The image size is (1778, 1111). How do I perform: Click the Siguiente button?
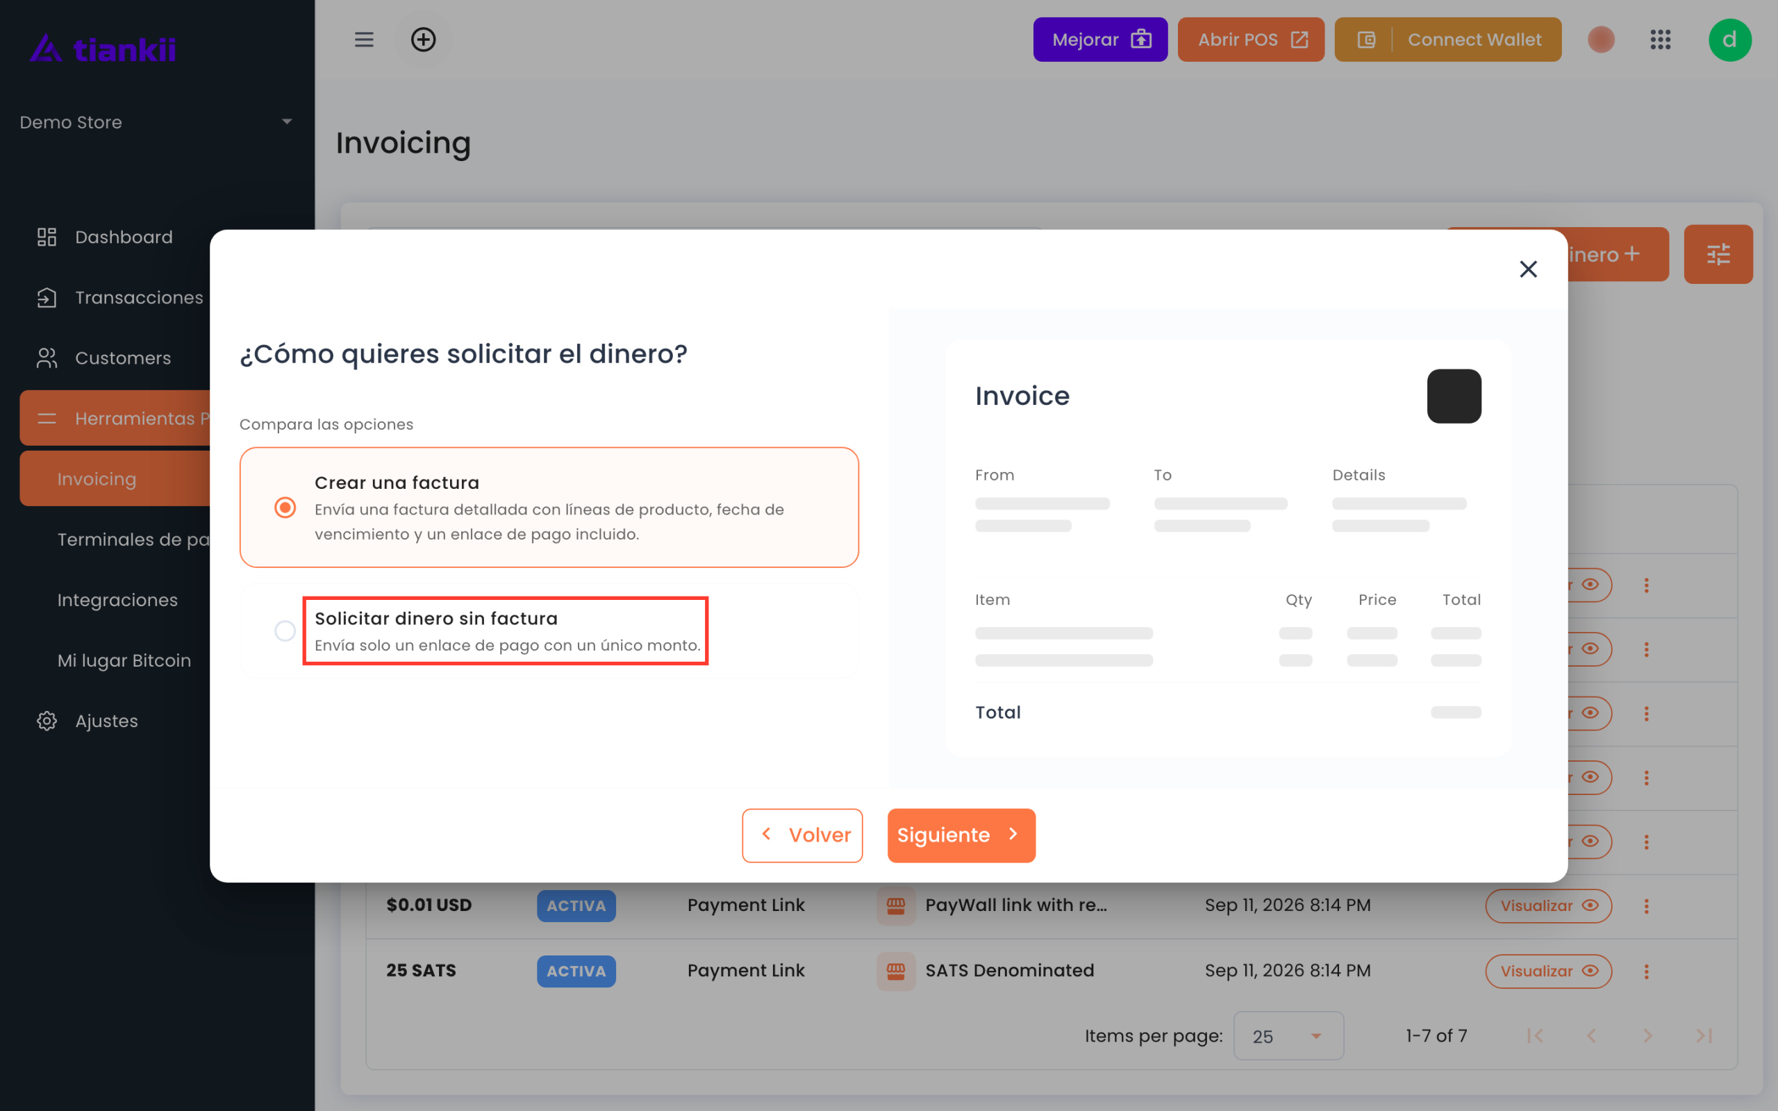[x=961, y=835]
